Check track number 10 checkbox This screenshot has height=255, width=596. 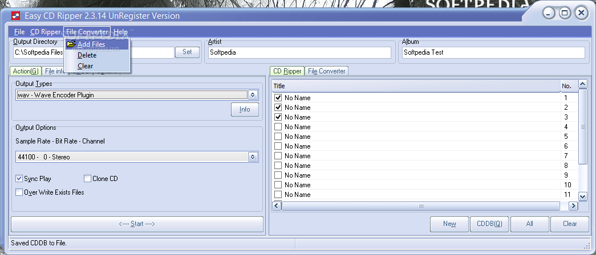click(x=278, y=185)
